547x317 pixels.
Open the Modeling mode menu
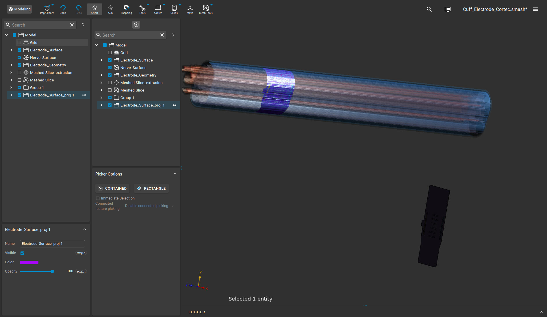click(19, 9)
